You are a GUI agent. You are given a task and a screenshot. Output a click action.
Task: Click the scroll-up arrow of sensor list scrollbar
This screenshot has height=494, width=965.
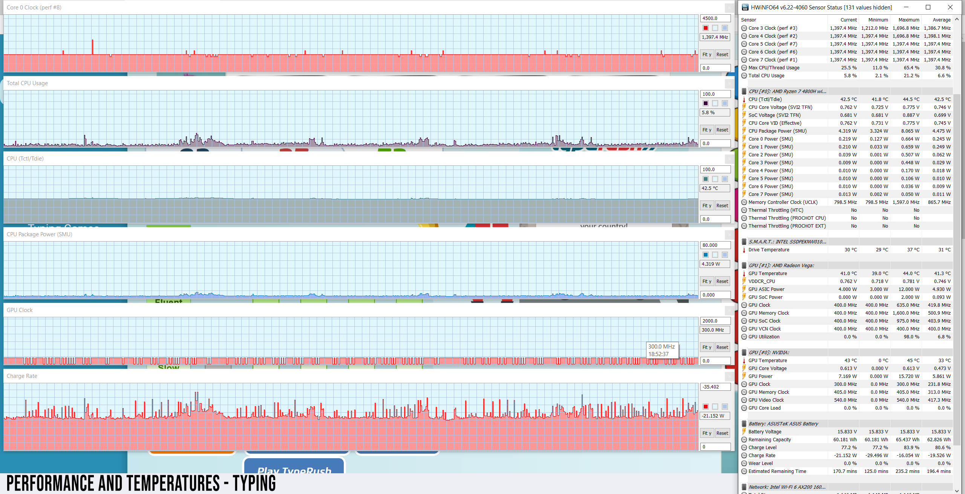[957, 20]
